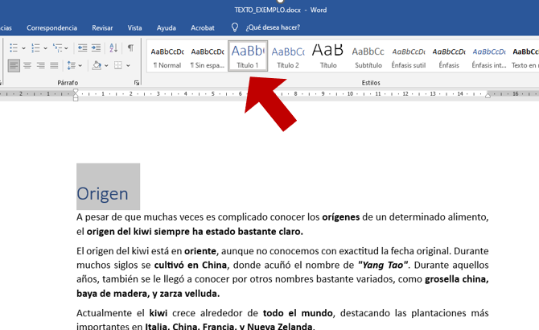Screen dimensions: 539x330
Task: Open the Vista ribbon tab
Action: (134, 27)
